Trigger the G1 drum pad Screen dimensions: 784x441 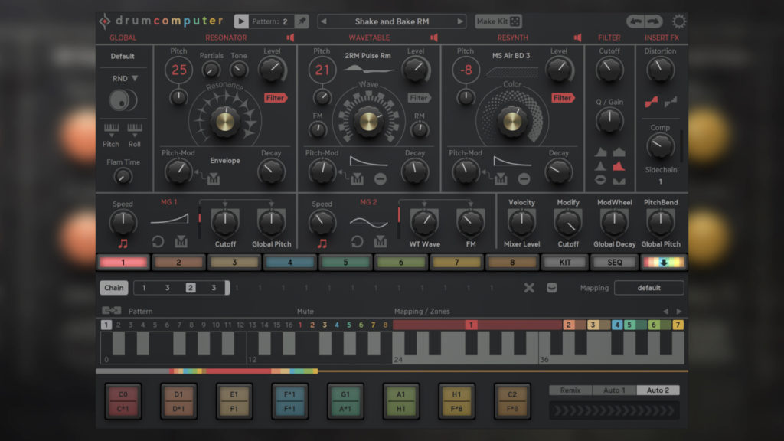click(x=345, y=401)
